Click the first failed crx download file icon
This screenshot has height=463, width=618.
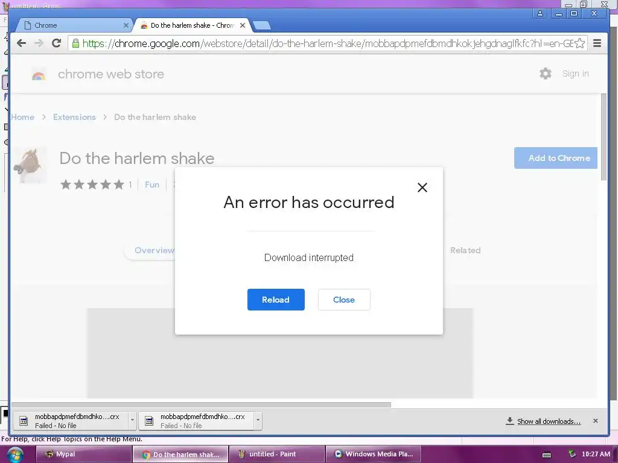[x=24, y=421]
